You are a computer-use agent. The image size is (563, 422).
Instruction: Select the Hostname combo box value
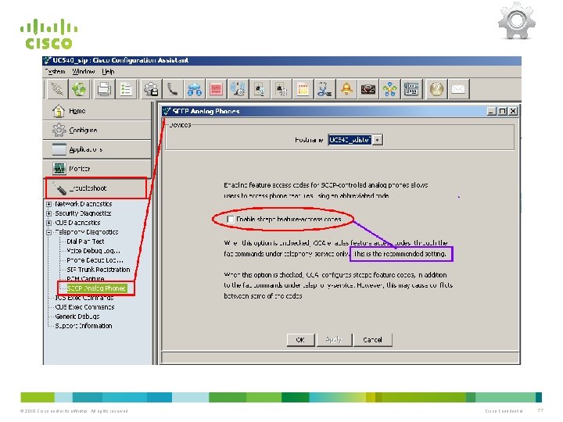coord(350,140)
